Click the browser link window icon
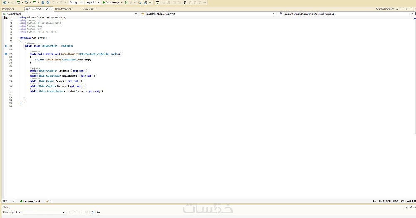 (x=145, y=2)
